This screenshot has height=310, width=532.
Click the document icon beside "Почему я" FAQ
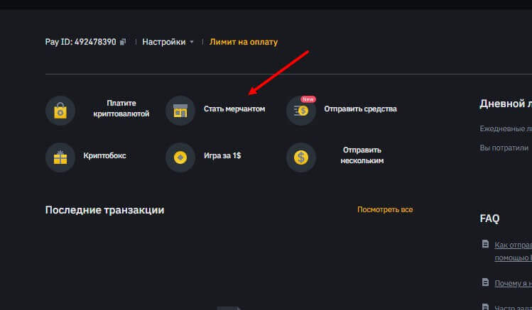click(485, 282)
